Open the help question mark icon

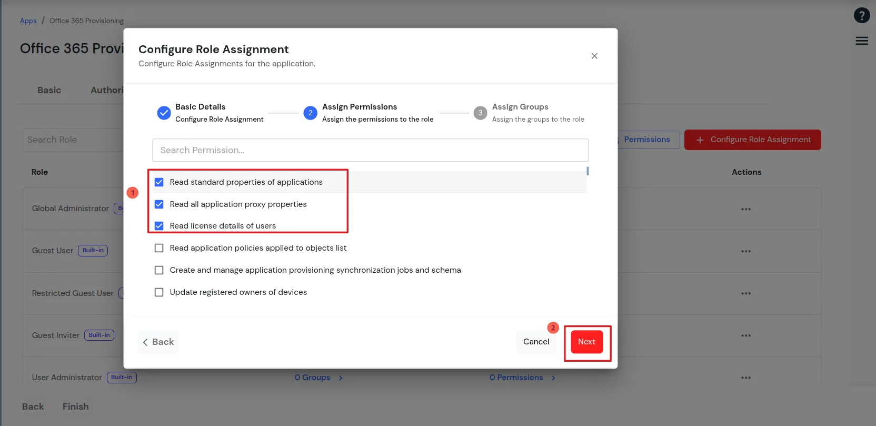pyautogui.click(x=861, y=16)
